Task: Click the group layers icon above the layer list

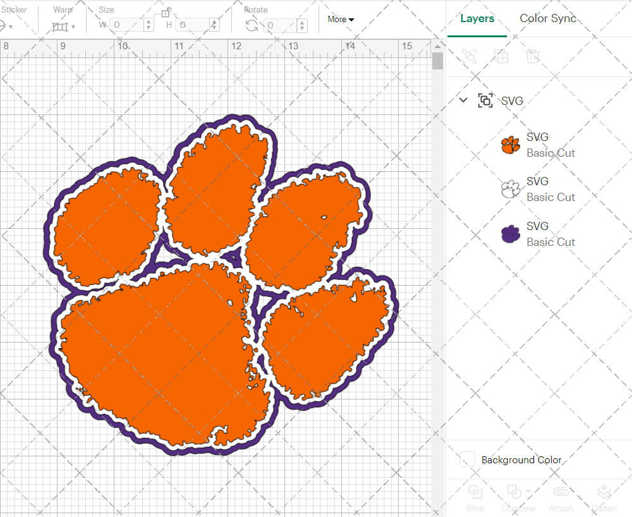Action: (470, 56)
